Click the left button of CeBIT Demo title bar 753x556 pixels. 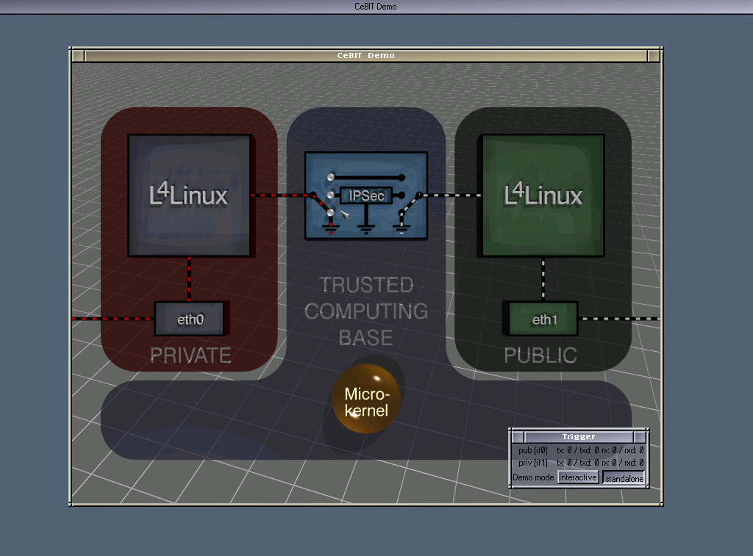point(78,56)
